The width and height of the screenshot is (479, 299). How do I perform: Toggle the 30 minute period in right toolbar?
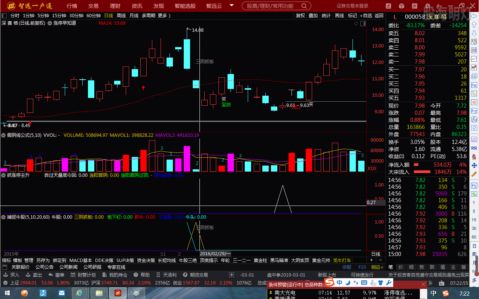(x=474, y=228)
